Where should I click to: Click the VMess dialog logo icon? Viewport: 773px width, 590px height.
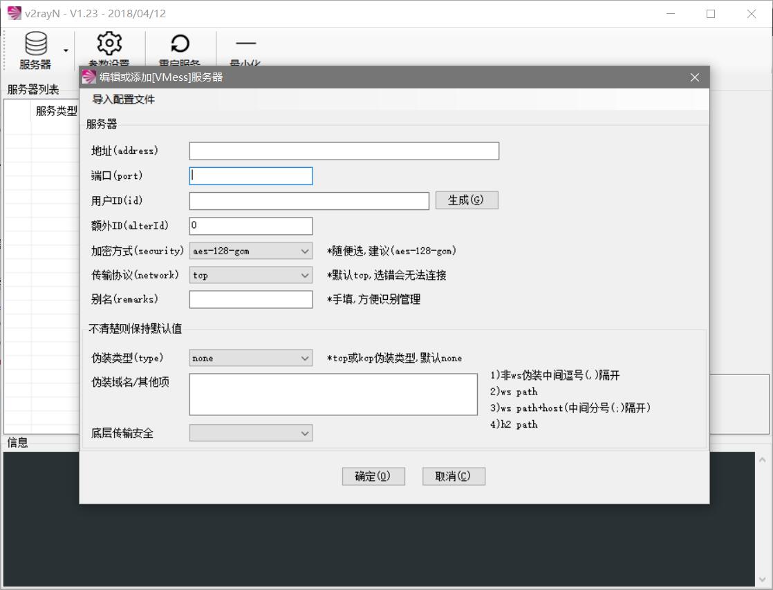tap(89, 77)
